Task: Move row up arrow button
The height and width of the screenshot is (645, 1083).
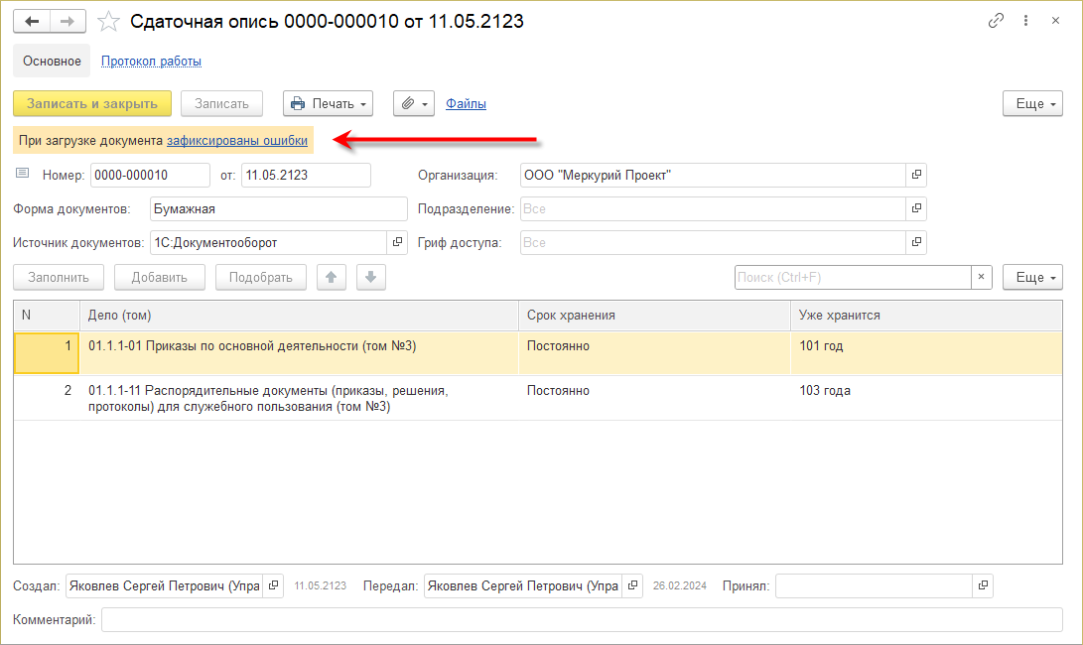Action: click(x=332, y=277)
